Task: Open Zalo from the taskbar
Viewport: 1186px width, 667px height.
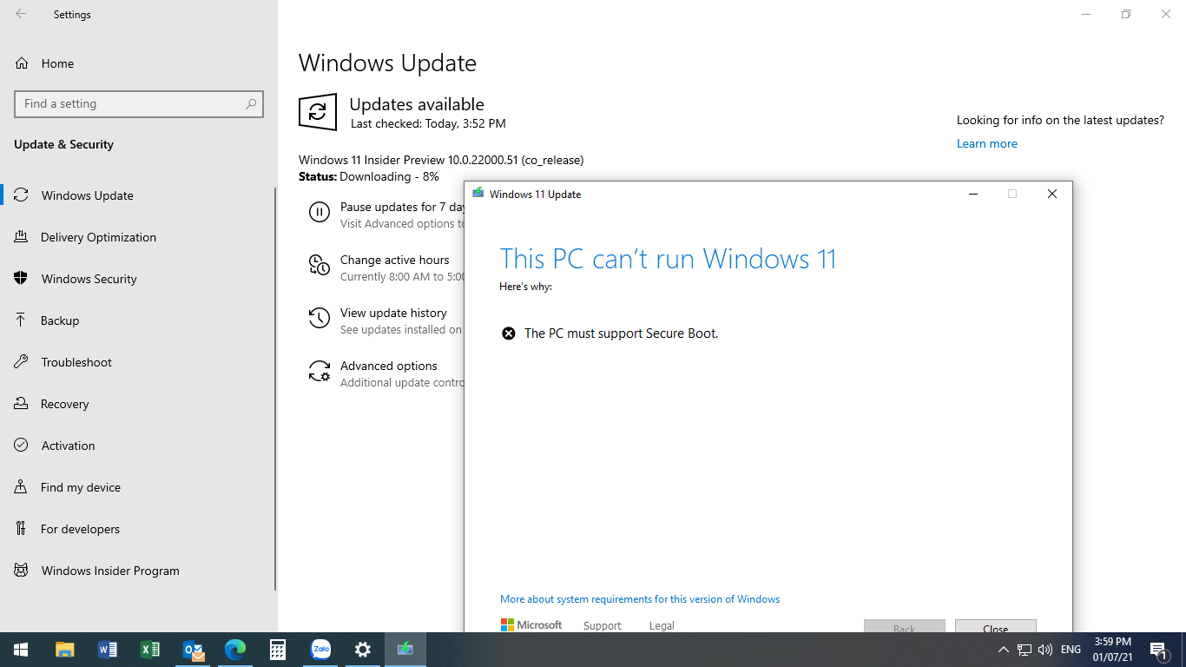Action: pyautogui.click(x=321, y=650)
